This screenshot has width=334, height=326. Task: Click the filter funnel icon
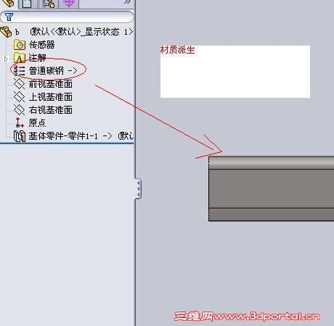[9, 17]
